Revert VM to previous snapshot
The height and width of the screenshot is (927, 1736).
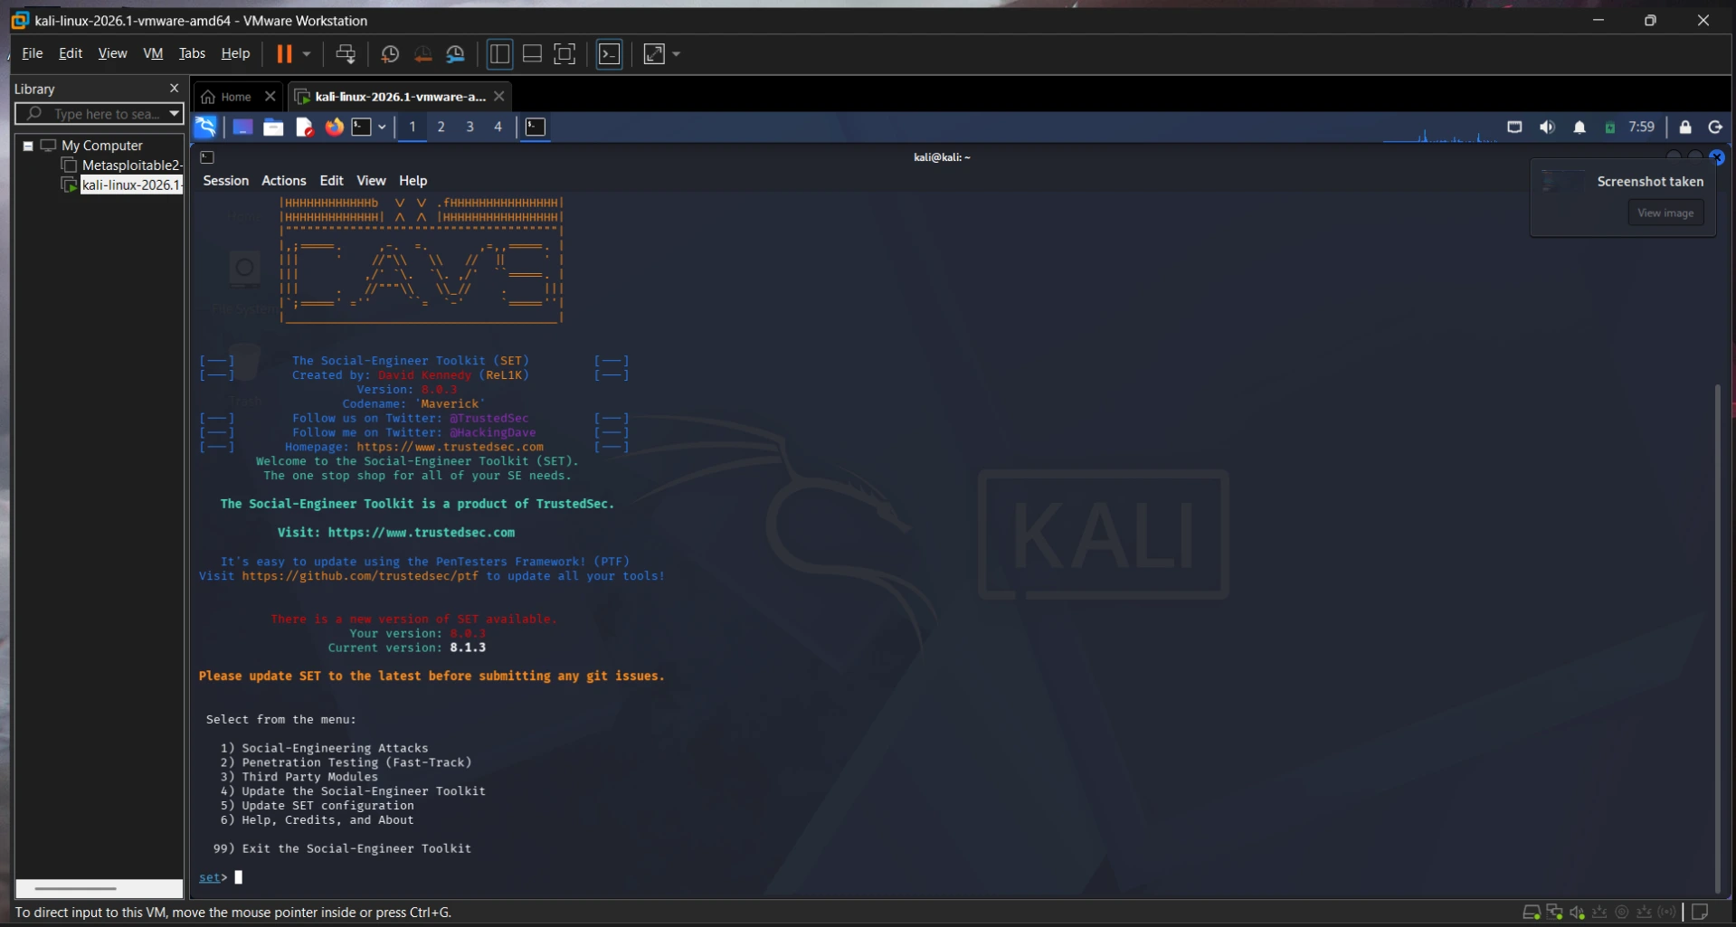[x=422, y=54]
